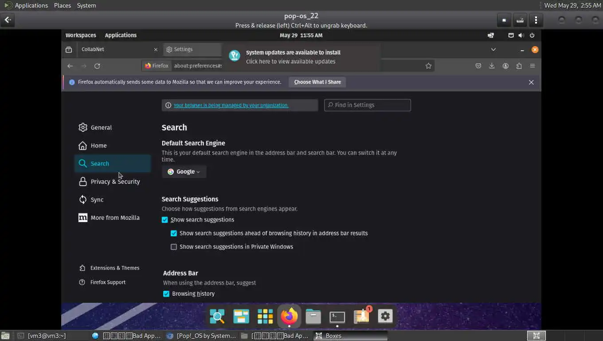This screenshot has width=603, height=341.
Task: Go to Privacy & Security settings
Action: pos(113,182)
